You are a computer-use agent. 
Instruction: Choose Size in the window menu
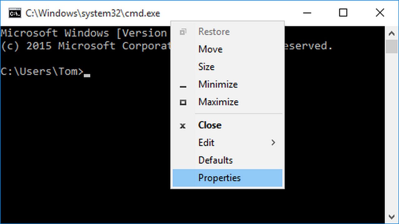coord(206,67)
